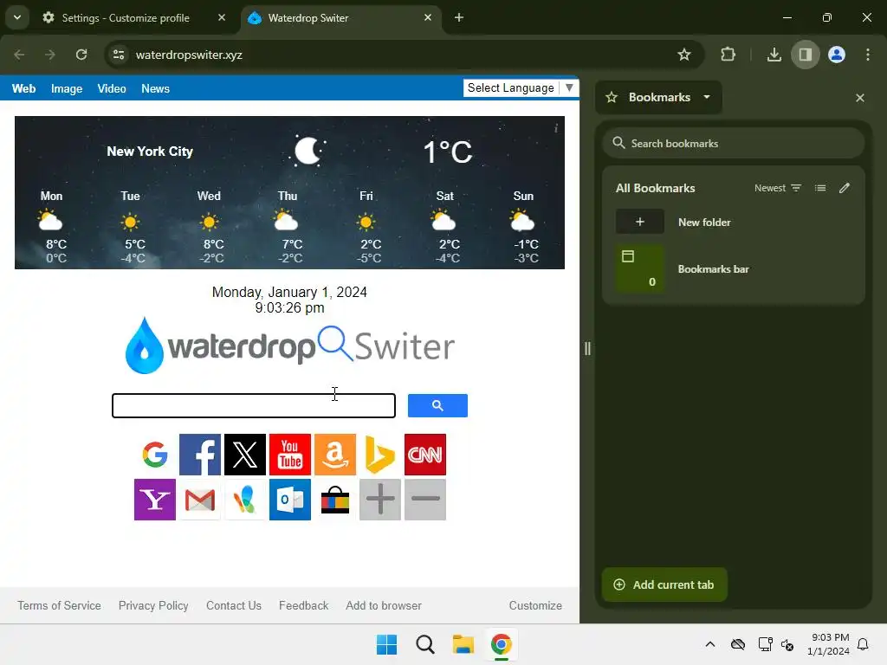Go back to the previous page
This screenshot has width=887, height=665.
(x=19, y=55)
